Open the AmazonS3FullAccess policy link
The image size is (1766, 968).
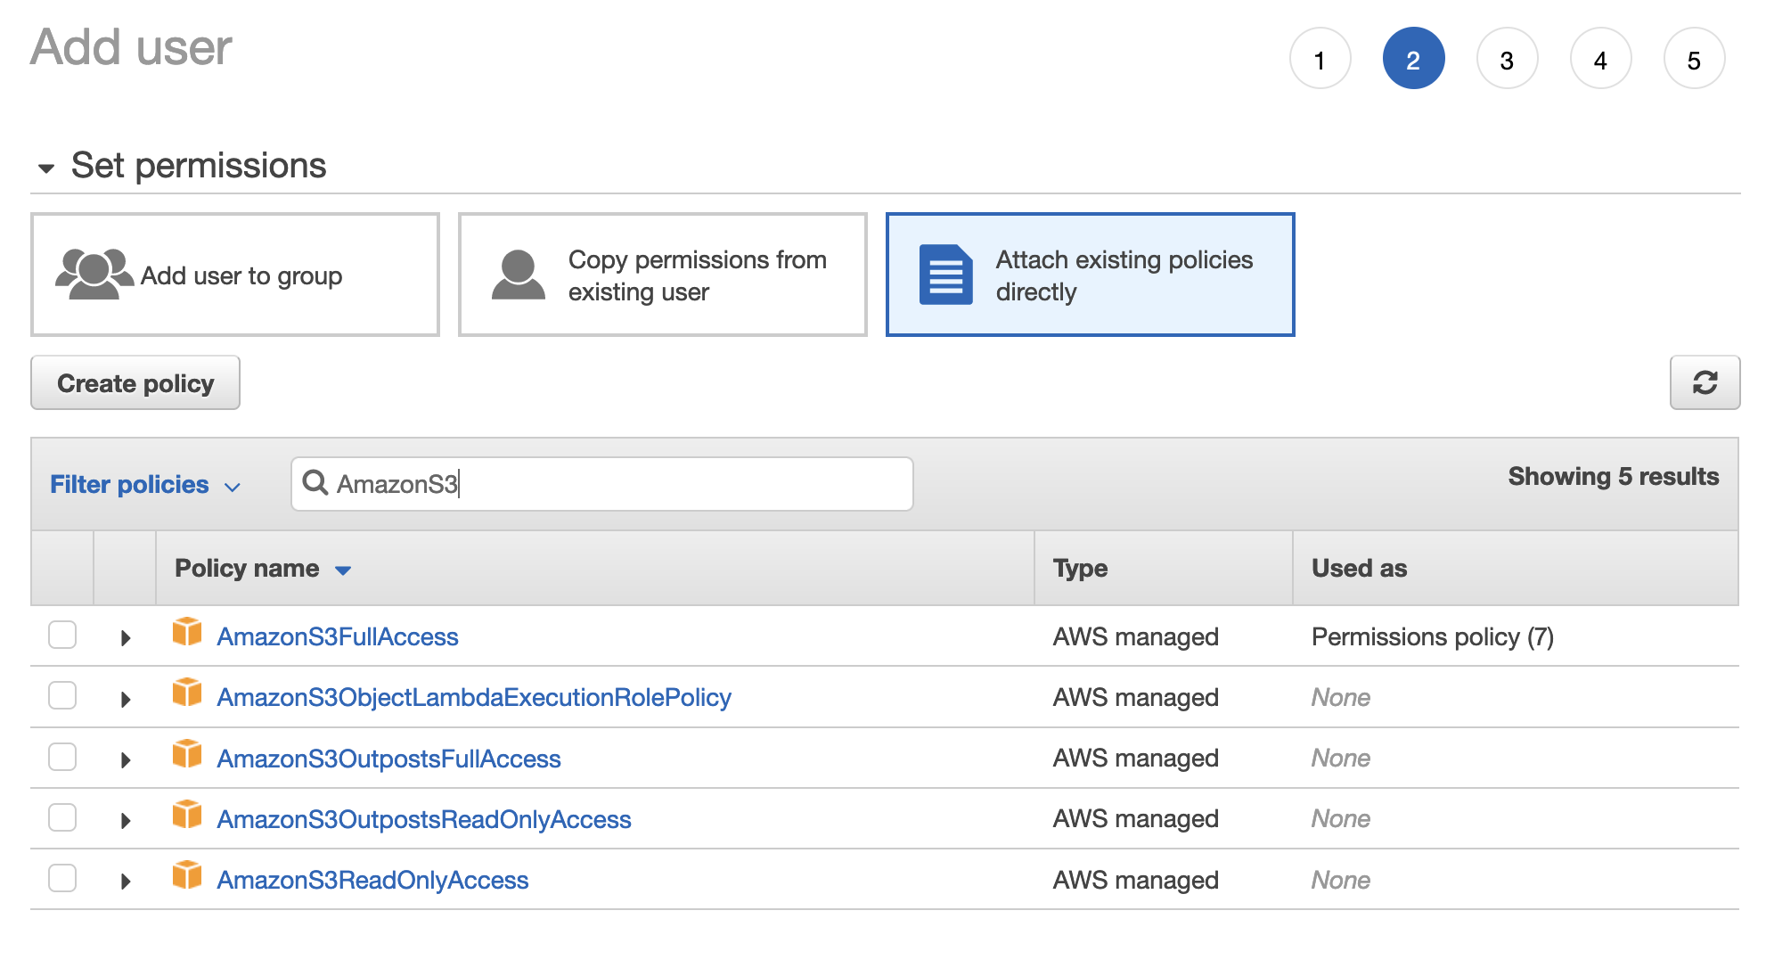click(x=338, y=636)
